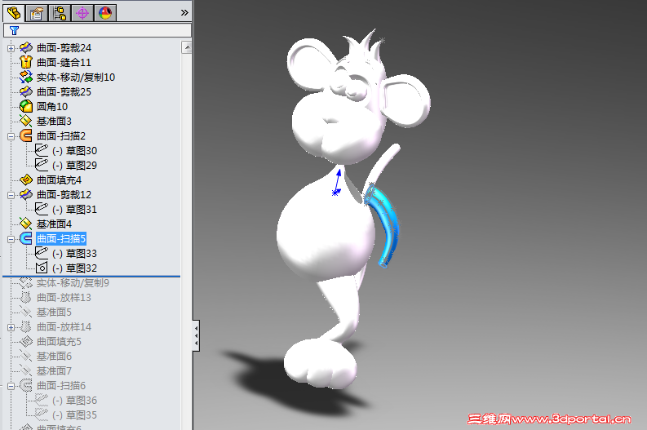
Task: Click the suppressed 基准面5 plane icon
Action: (25, 312)
